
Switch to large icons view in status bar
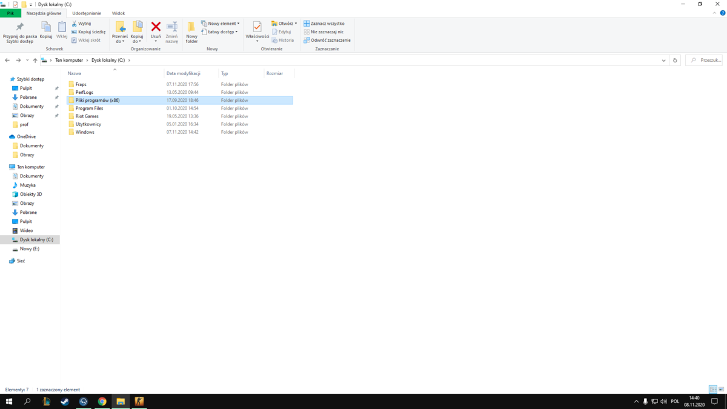pos(722,390)
